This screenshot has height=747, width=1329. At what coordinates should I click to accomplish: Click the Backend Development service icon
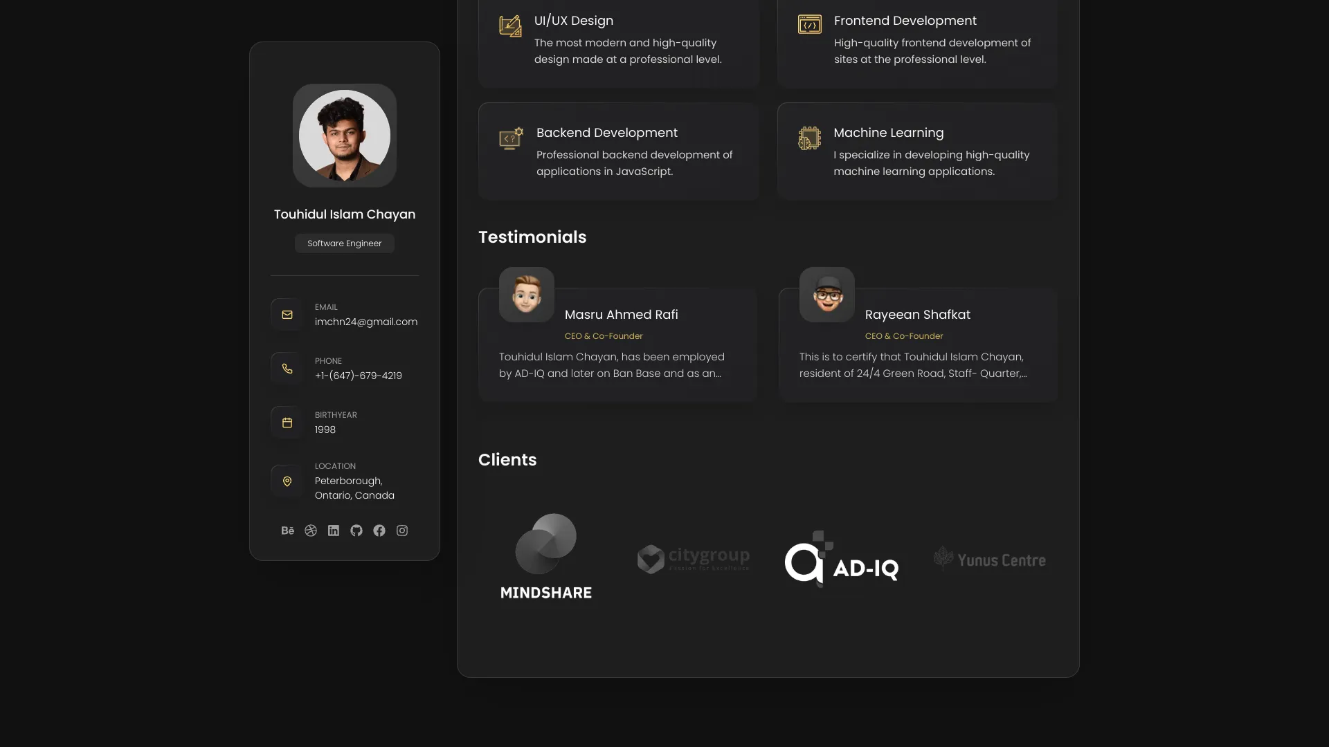click(x=512, y=138)
